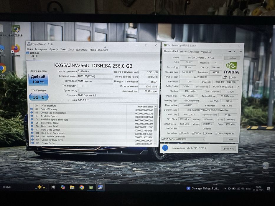Image resolution: width=275 pixels, height=206 pixels.
Task: Toggle the PhysX checkbox
Action: (x=205, y=133)
